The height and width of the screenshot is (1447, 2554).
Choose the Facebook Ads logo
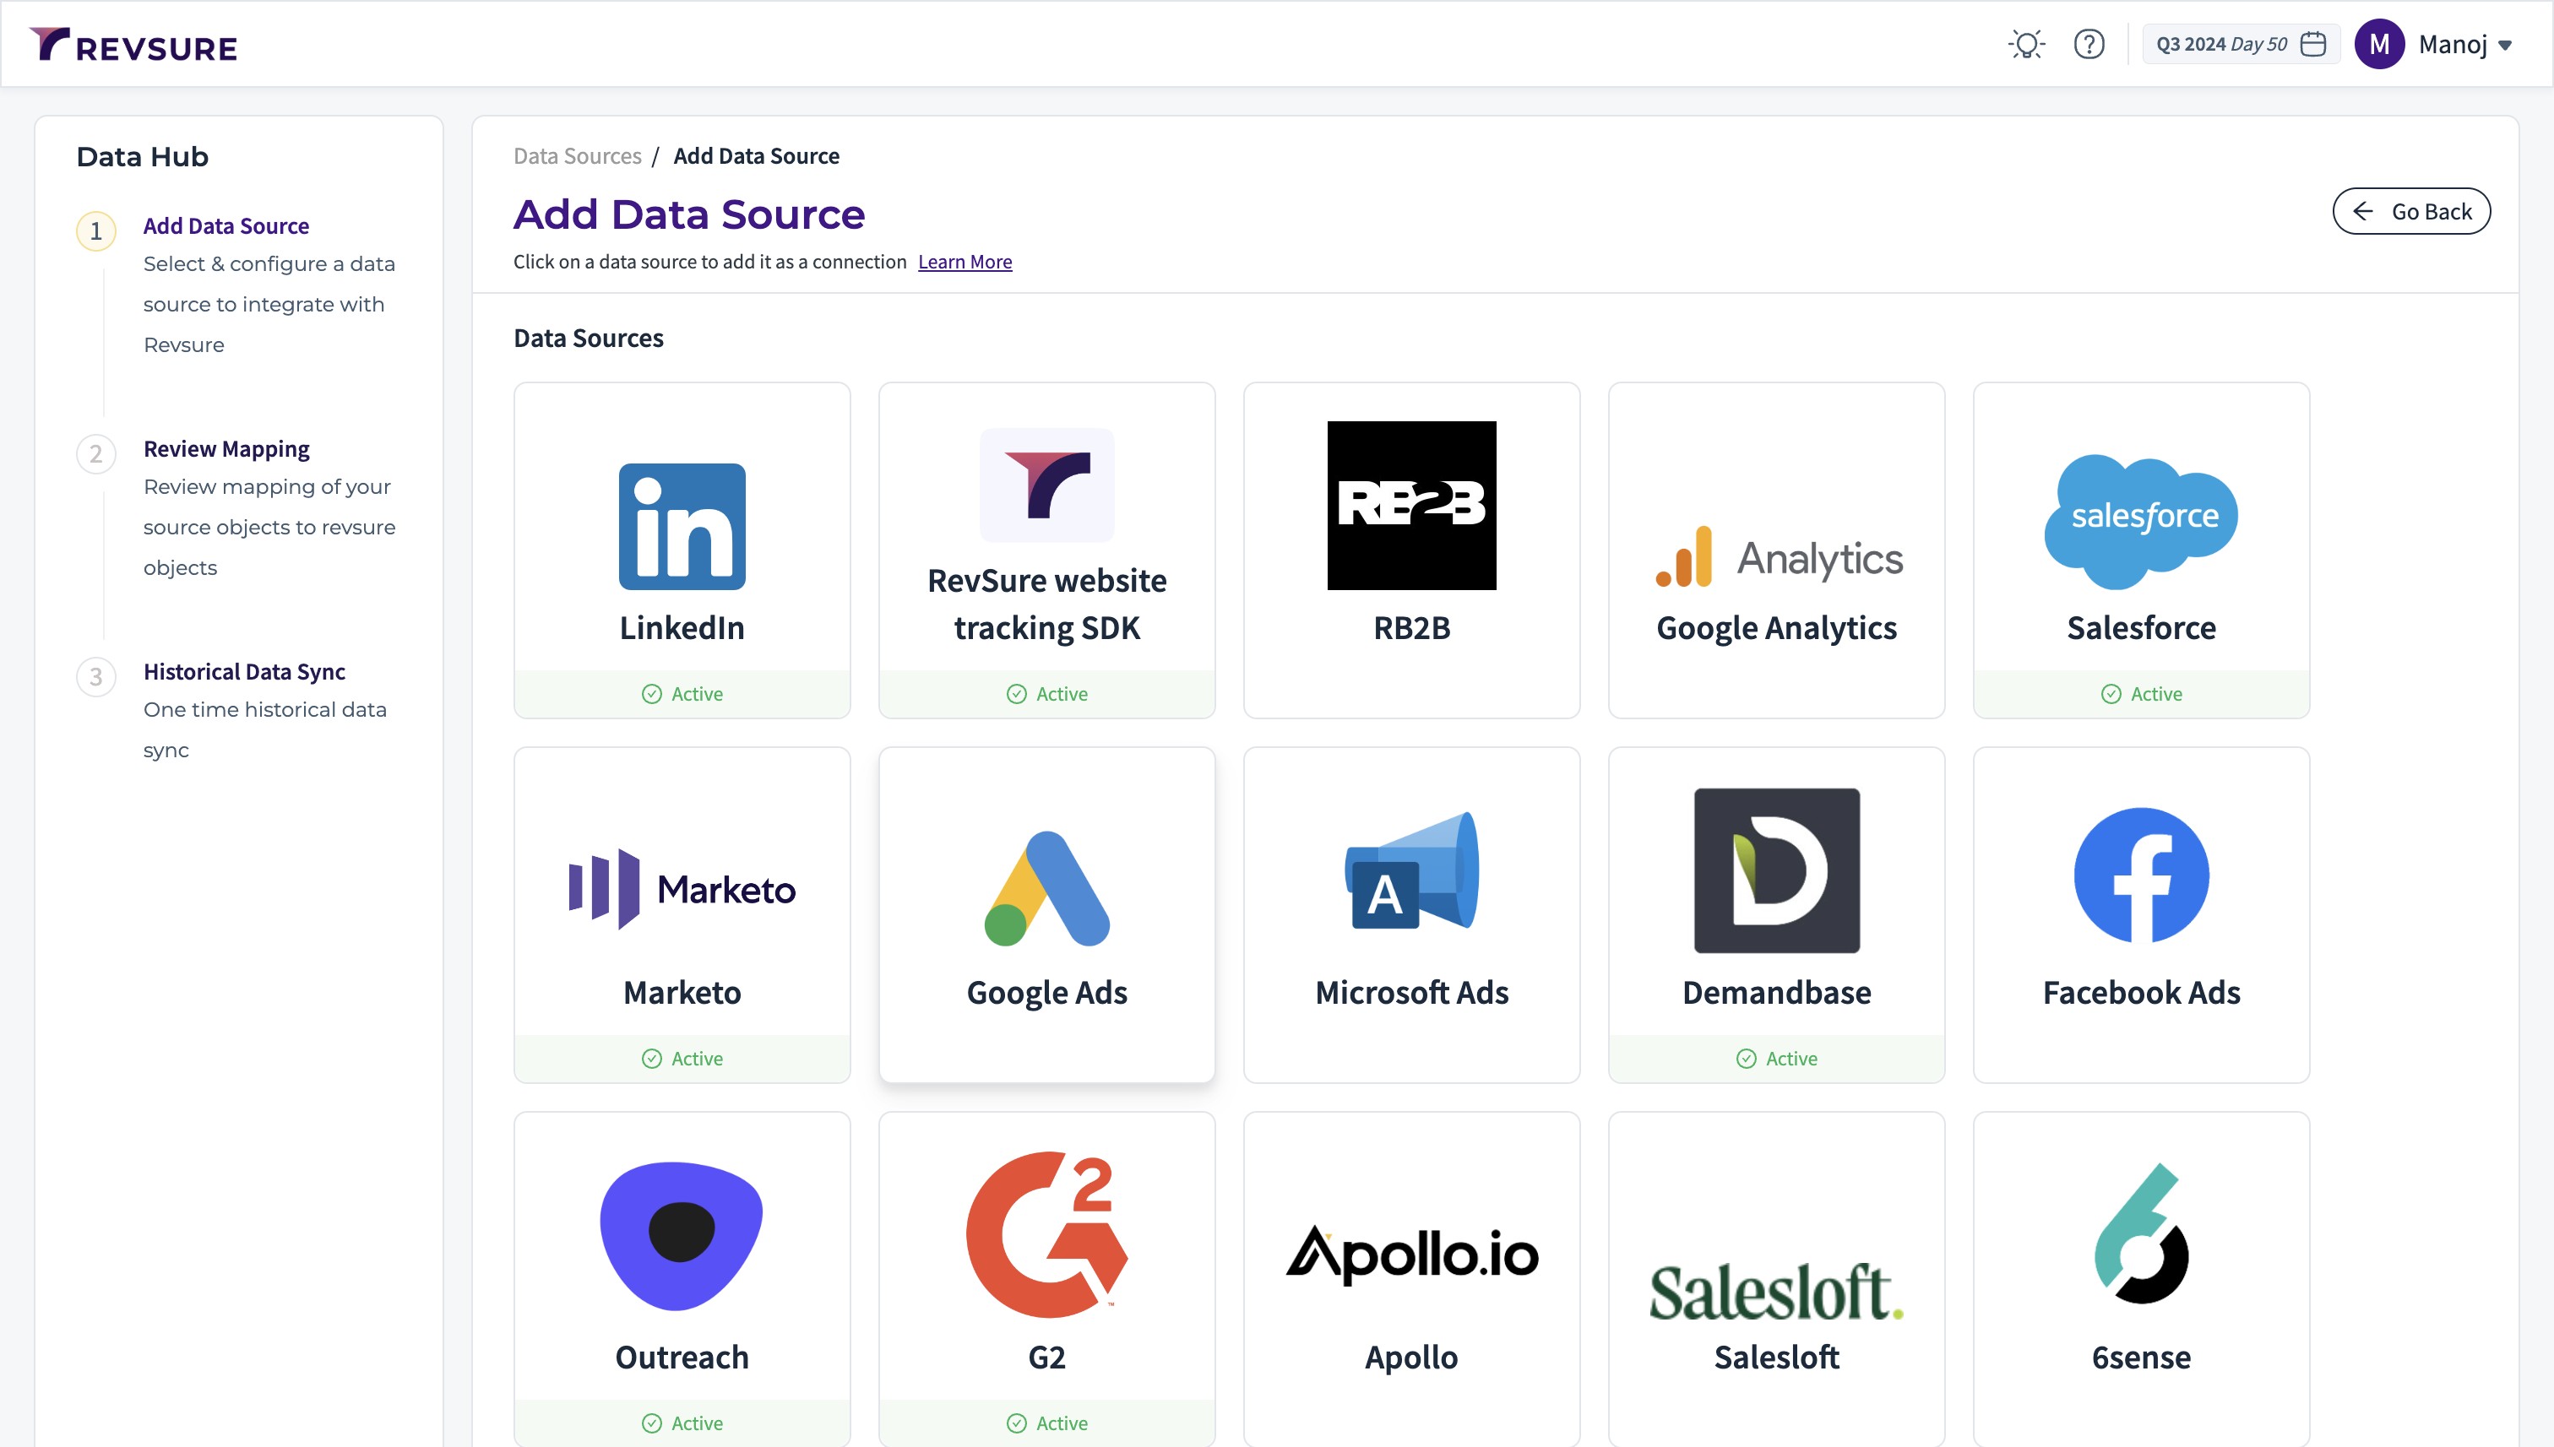coord(2140,875)
